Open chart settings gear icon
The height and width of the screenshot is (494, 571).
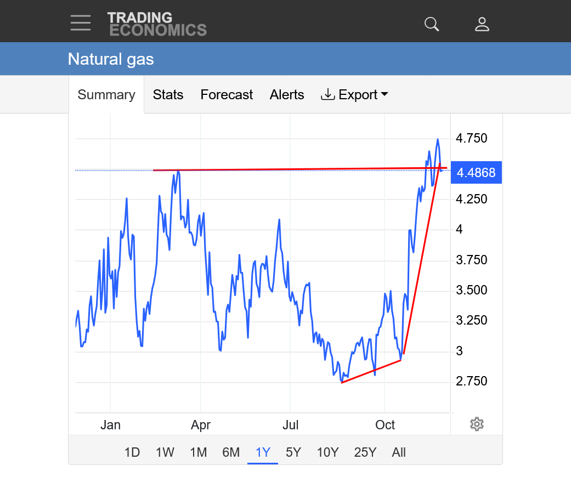(477, 424)
